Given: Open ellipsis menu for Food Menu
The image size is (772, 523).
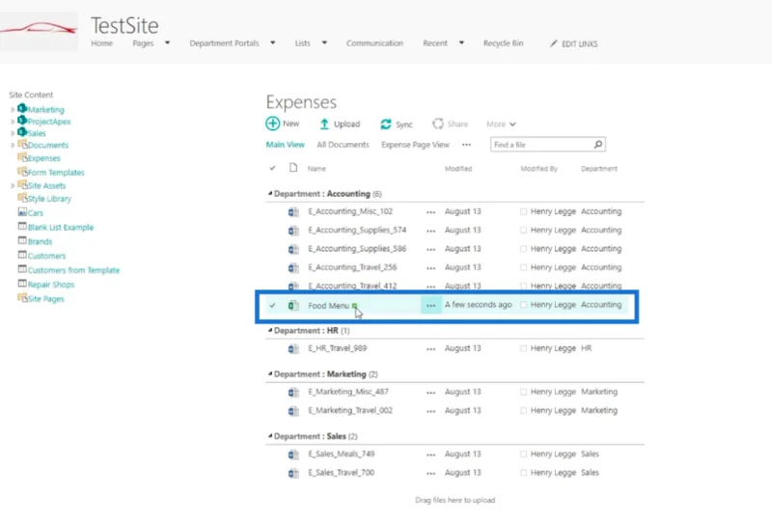Looking at the screenshot, I should pyautogui.click(x=430, y=305).
